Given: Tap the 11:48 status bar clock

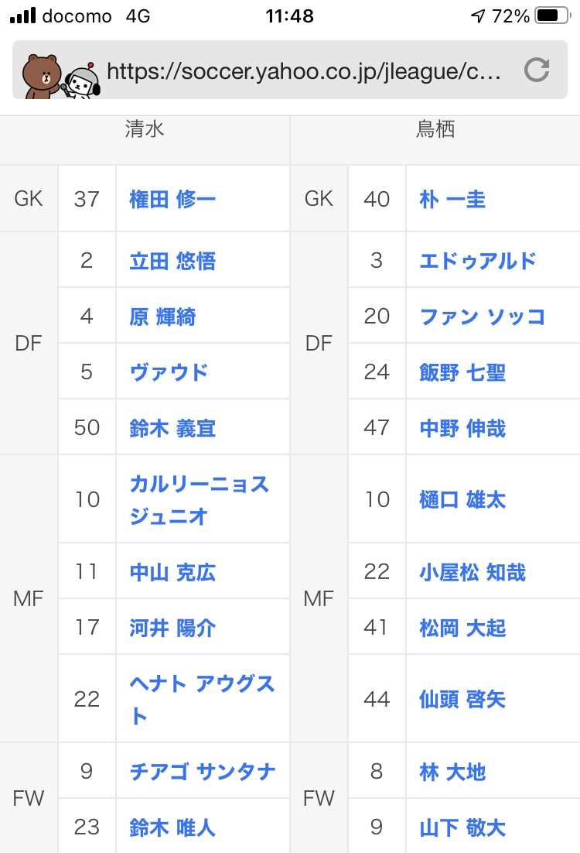Looking at the screenshot, I should pos(289,15).
